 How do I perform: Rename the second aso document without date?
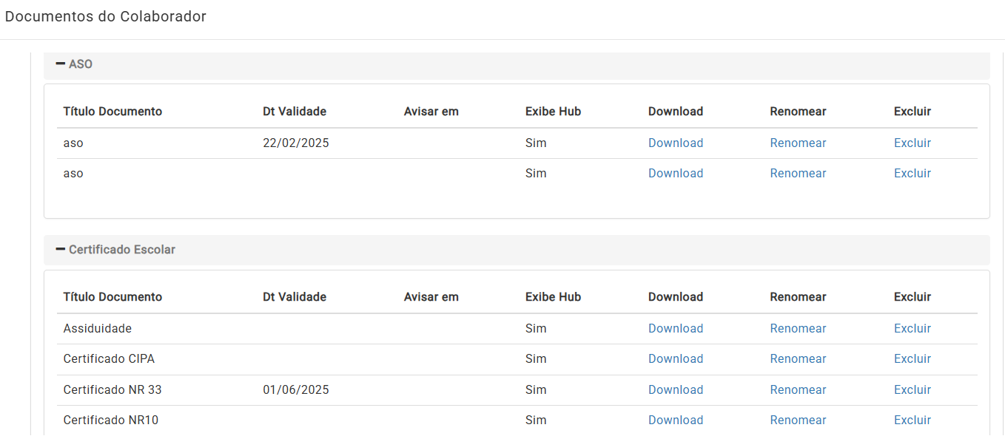tap(798, 174)
